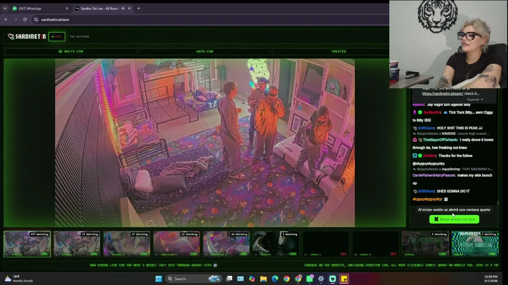Open KickBot's chat username
The width and height of the screenshot is (508, 285).
[429, 156]
